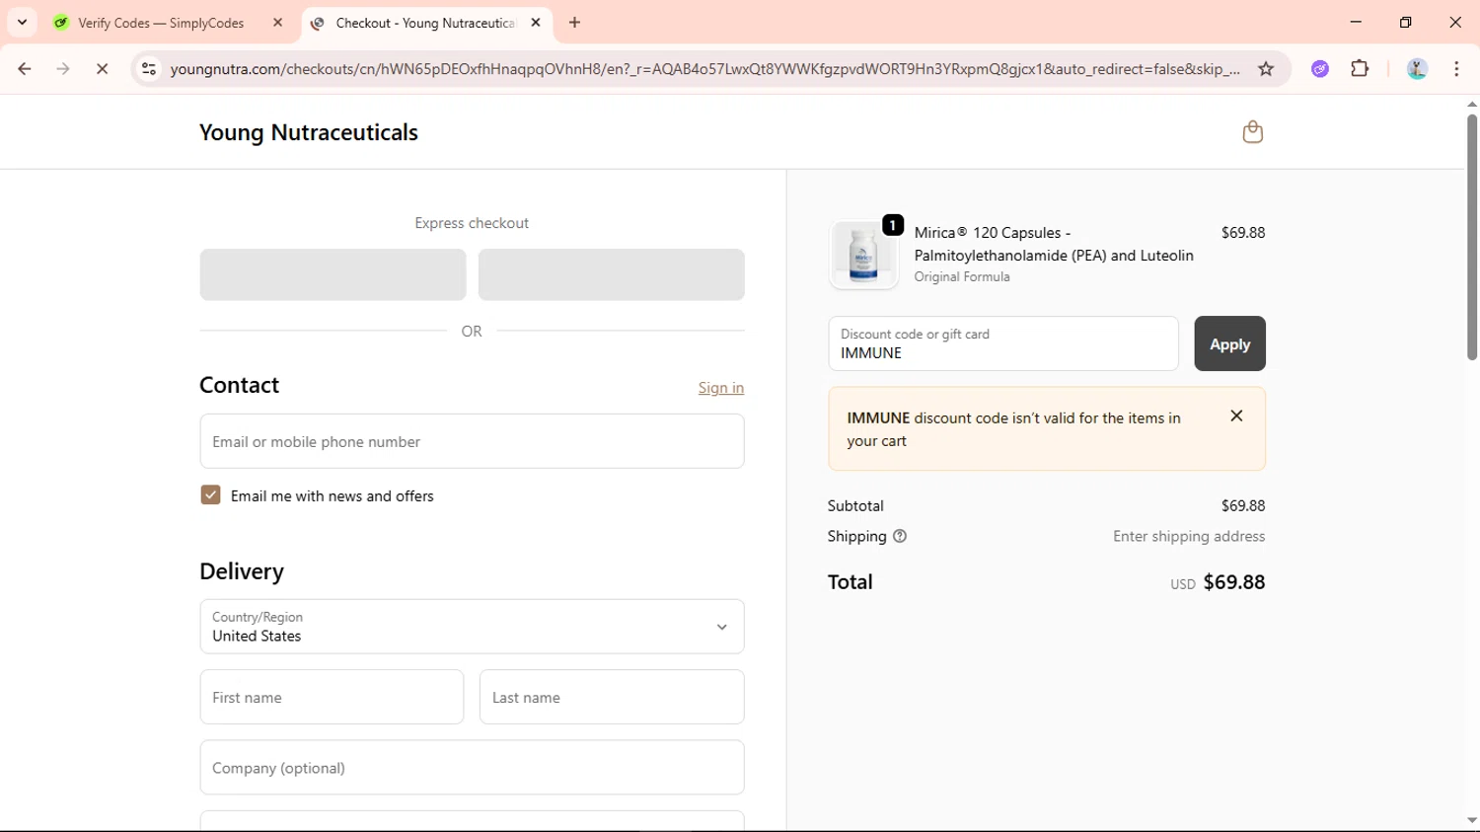Click the shipping help question mark icon
The image size is (1480, 832).
click(x=900, y=536)
